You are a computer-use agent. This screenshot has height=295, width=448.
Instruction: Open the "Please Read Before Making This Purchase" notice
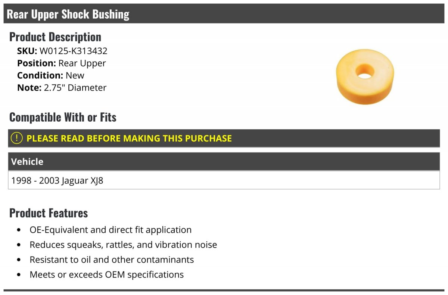[x=129, y=138]
